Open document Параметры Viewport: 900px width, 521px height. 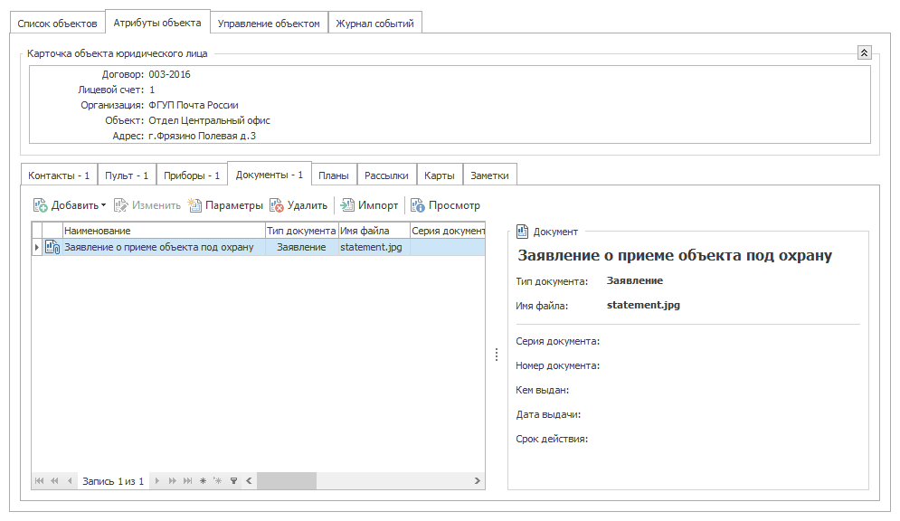(x=225, y=205)
